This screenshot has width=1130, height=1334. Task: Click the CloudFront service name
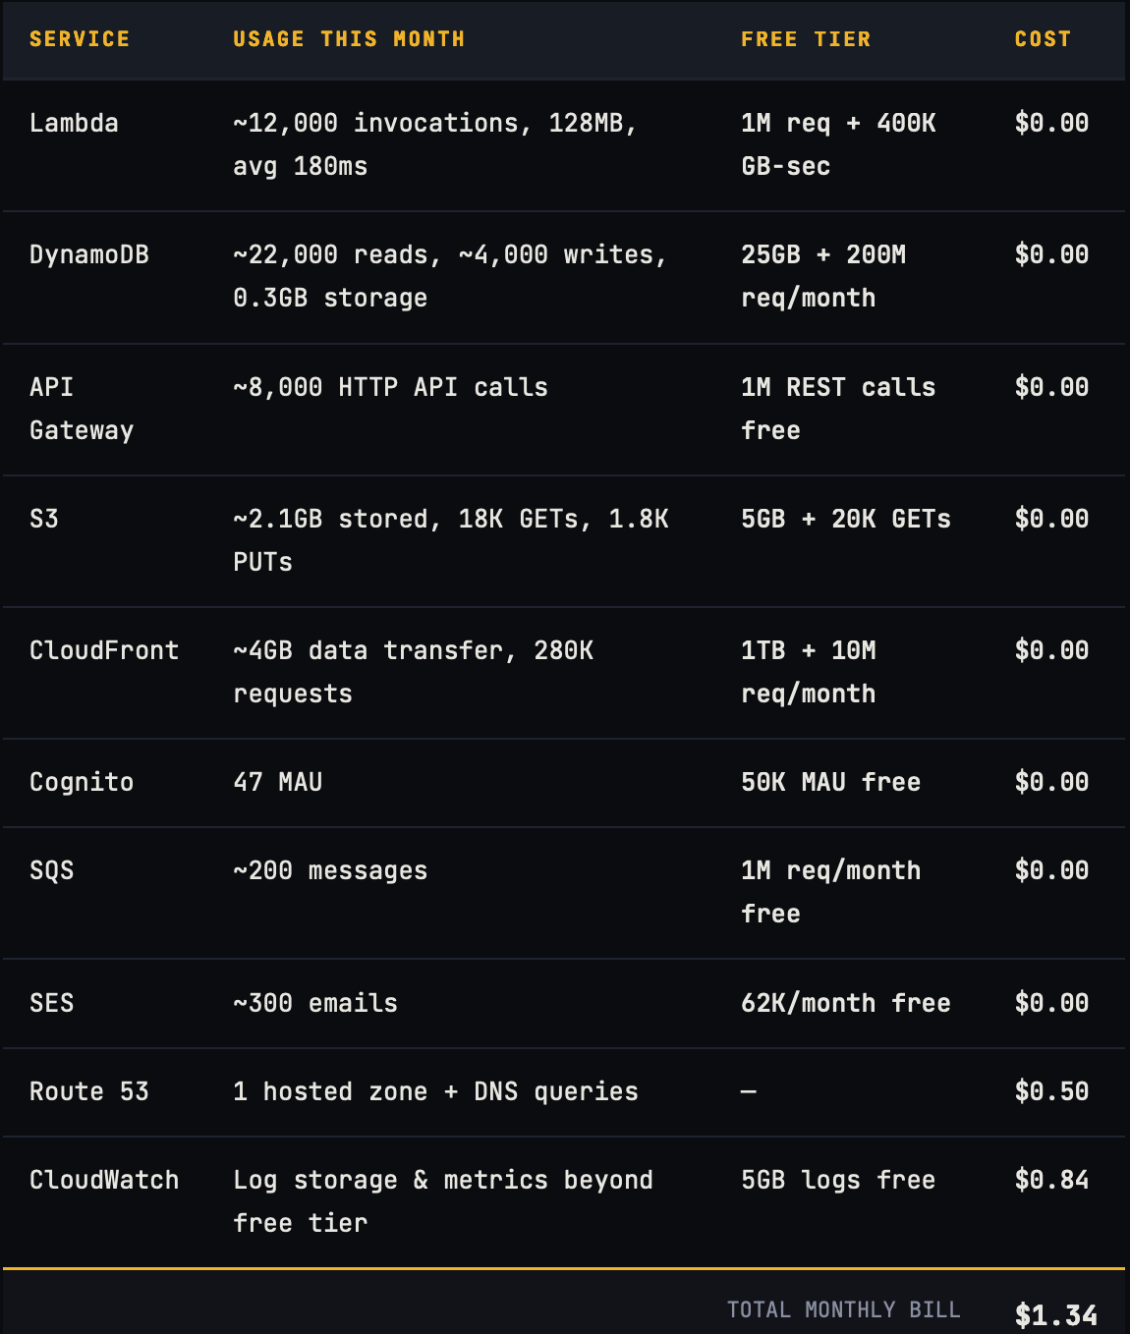[104, 650]
